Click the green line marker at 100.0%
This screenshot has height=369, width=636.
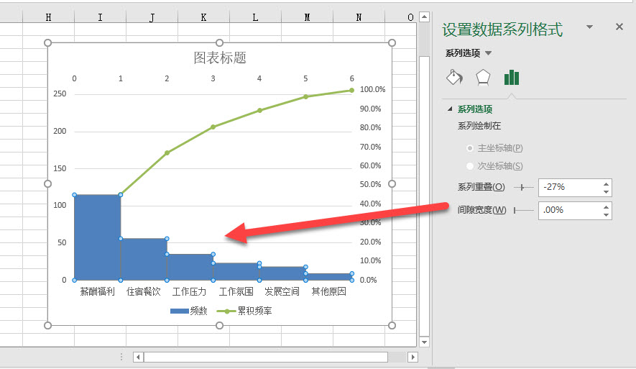click(x=351, y=90)
